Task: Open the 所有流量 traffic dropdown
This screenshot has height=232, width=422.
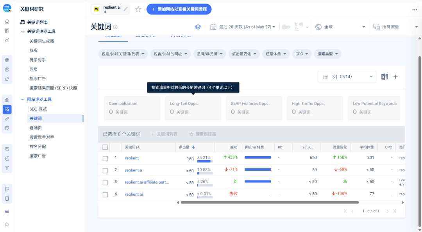Action: coord(395,27)
